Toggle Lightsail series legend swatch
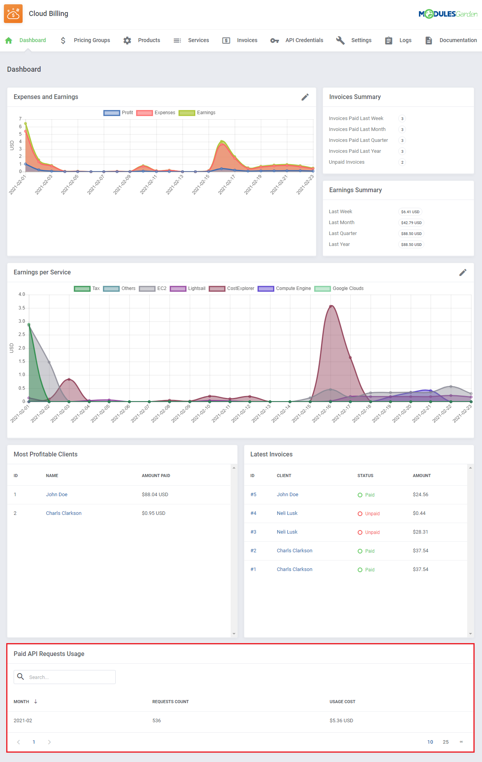 [178, 289]
